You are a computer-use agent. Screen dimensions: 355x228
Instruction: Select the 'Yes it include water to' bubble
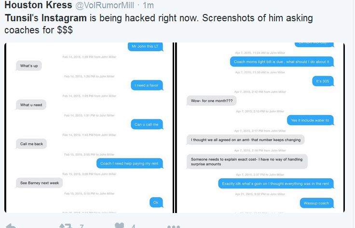311,120
